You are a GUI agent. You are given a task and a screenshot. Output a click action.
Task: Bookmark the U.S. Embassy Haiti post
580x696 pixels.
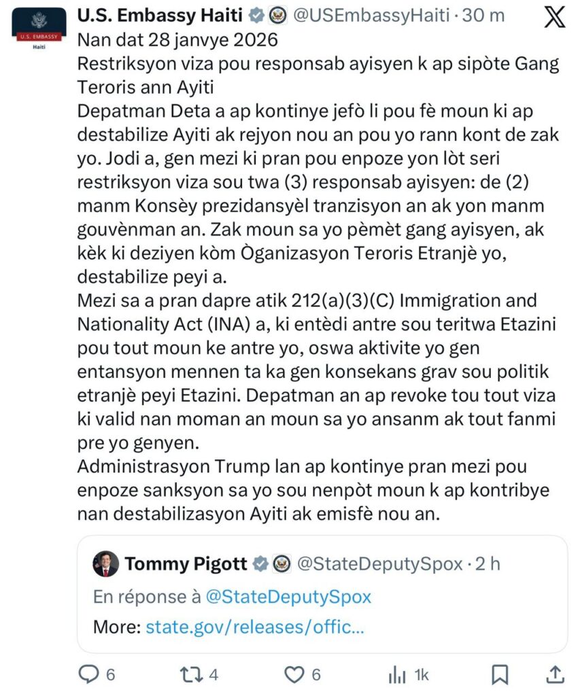[x=500, y=674]
